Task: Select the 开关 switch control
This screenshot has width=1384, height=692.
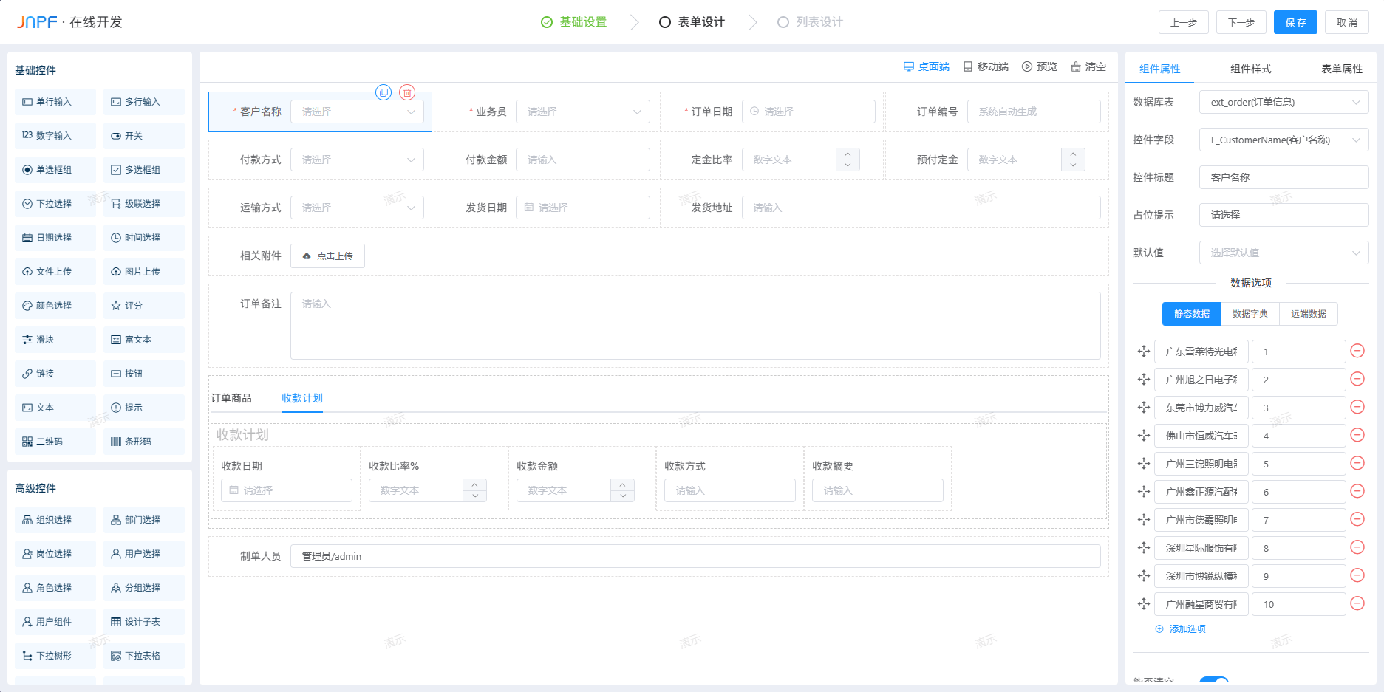Action: click(144, 136)
